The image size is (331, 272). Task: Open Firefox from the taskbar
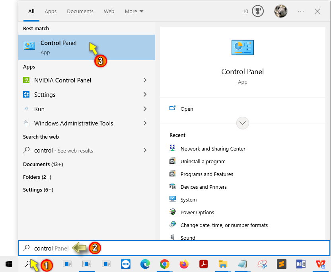(184, 264)
